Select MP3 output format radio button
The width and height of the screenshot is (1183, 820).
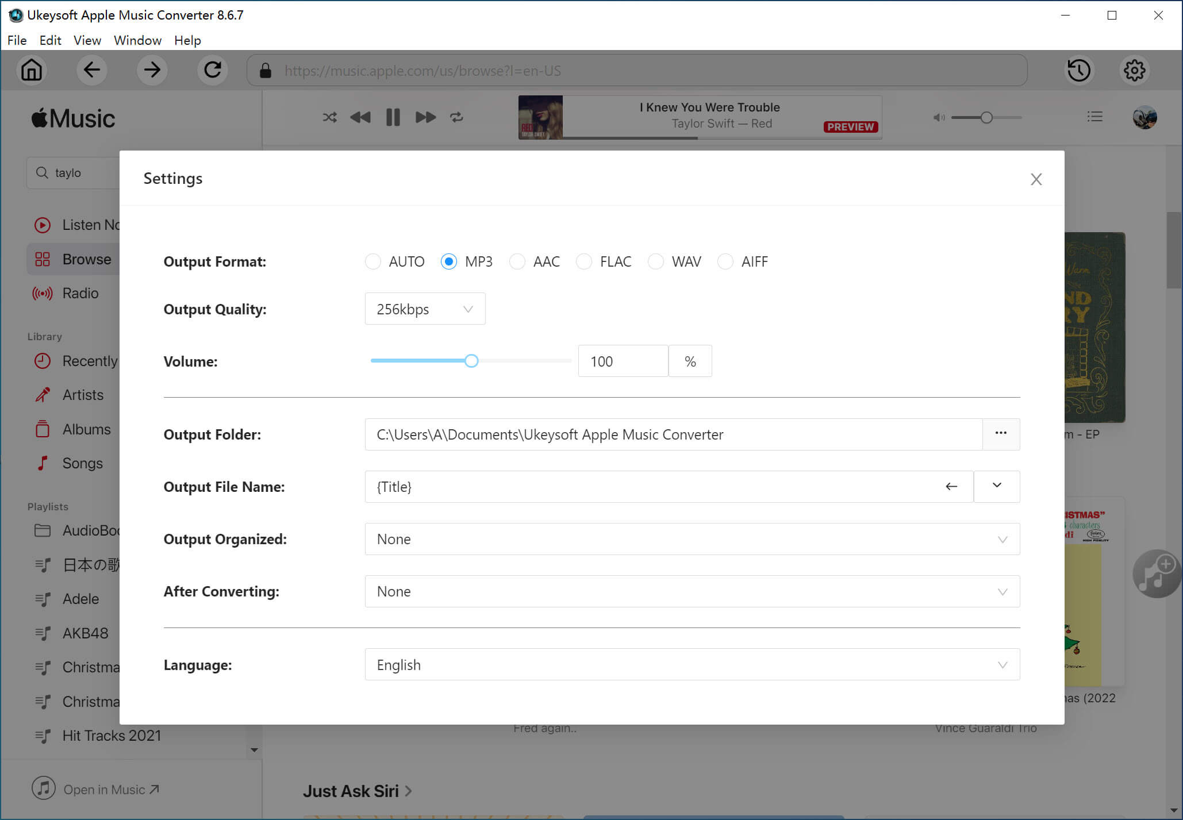450,261
